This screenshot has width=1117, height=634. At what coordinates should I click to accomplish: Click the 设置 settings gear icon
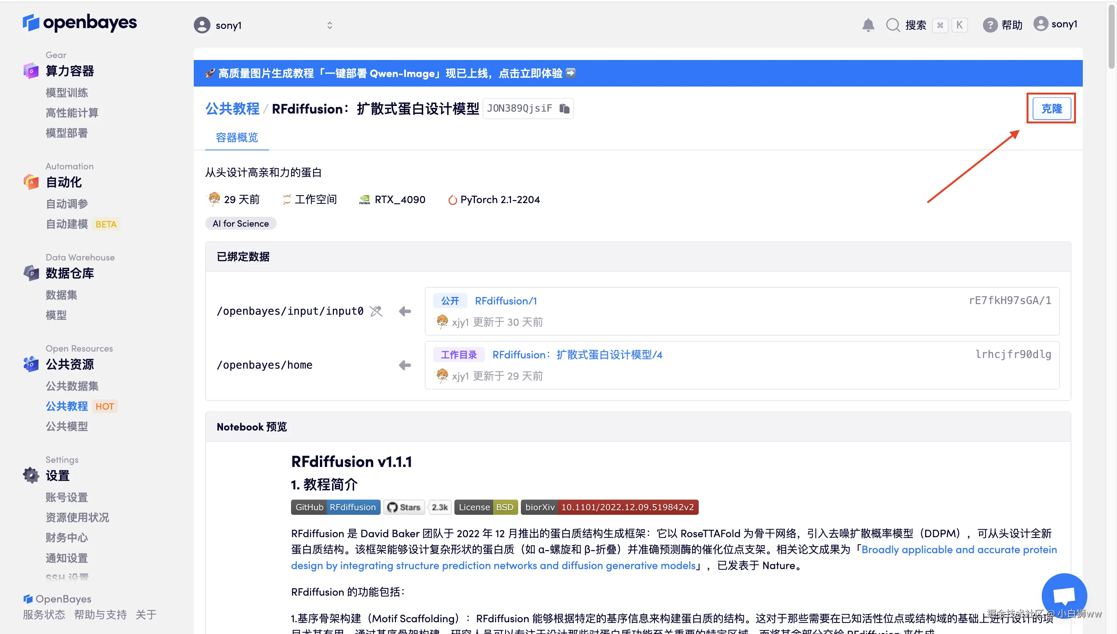pyautogui.click(x=31, y=475)
